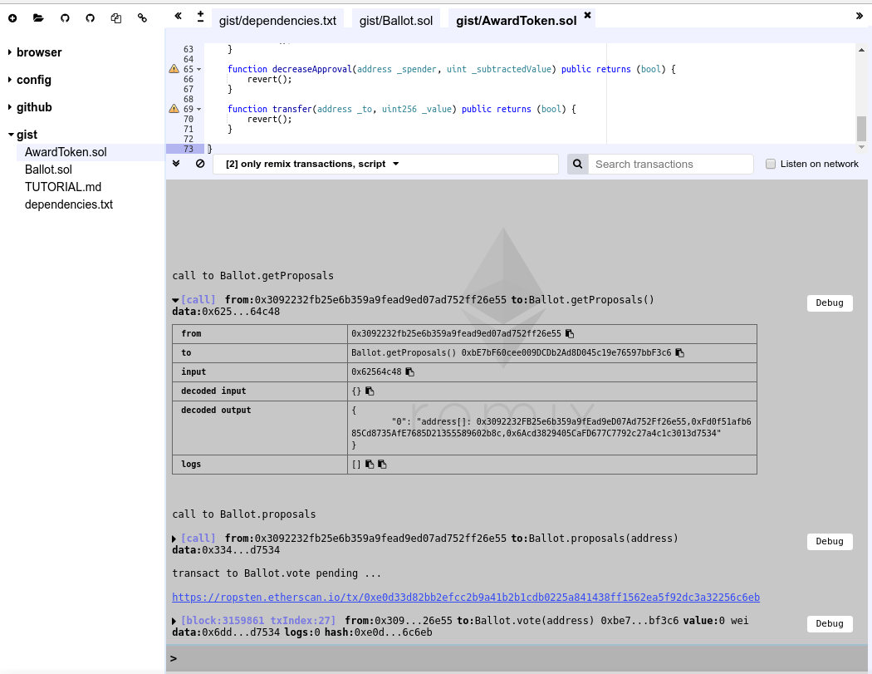Click editor scrollbar down arrow
The width and height of the screenshot is (872, 674).
pyautogui.click(x=861, y=147)
